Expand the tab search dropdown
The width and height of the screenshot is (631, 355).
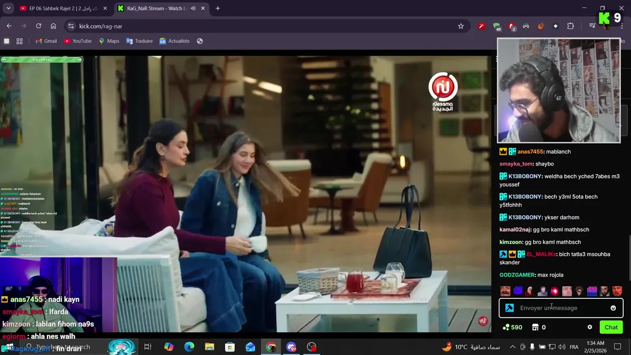[x=8, y=8]
